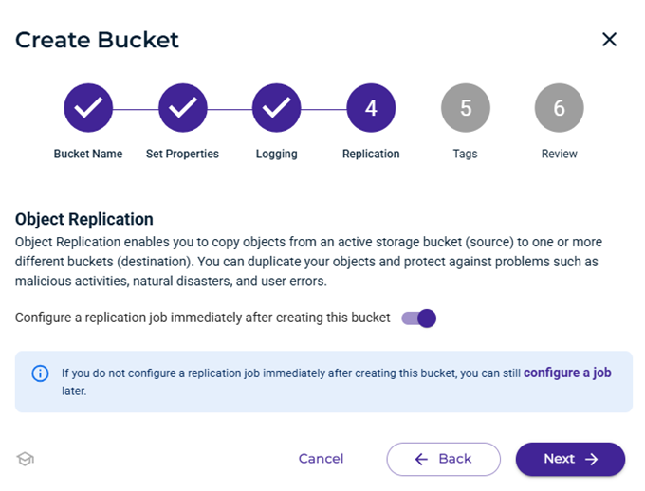Image resolution: width=645 pixels, height=491 pixels.
Task: Click the graduation cap help icon
Action: pos(26,460)
